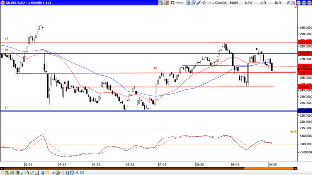This screenshot has width=312, height=175.
Task: Click the blue Twitter square icon
Action: [x=72, y=173]
